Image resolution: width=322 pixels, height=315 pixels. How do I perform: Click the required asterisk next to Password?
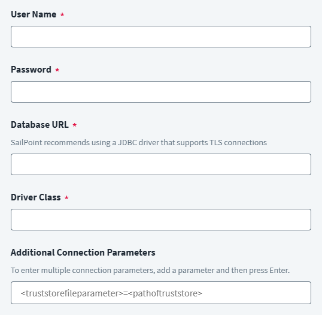(x=57, y=70)
